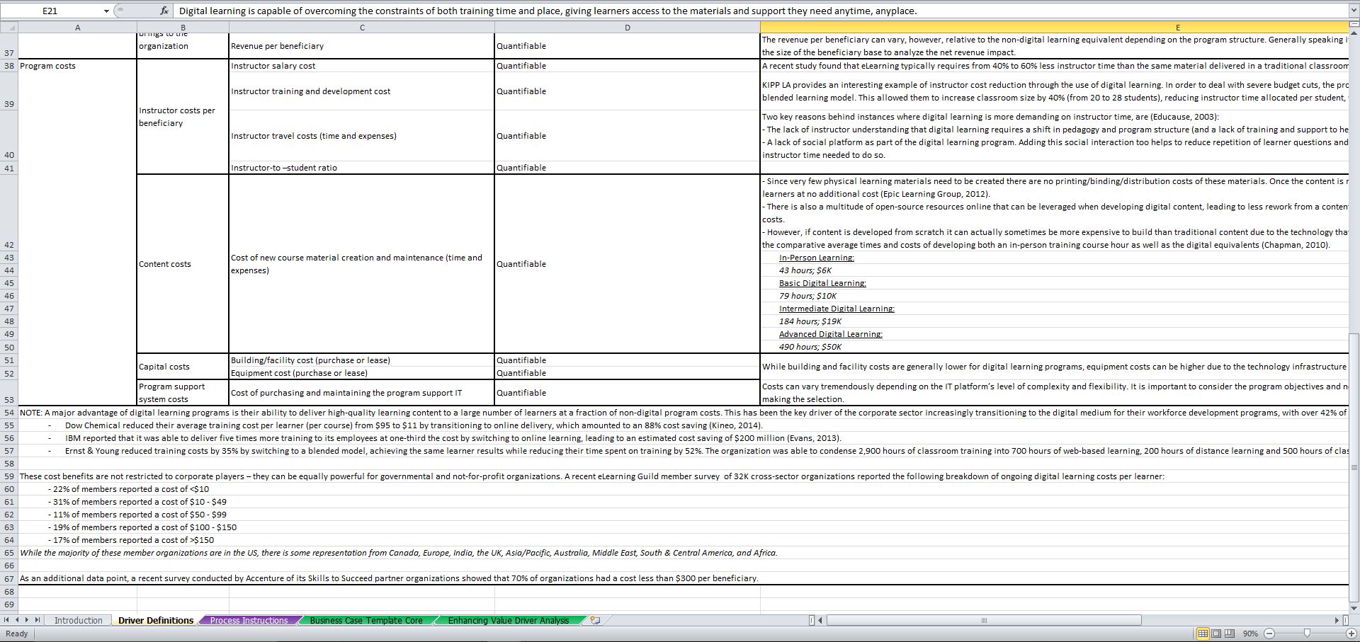Click previous sheet tab arrow
Screen dimensions: 1360x642
[18, 620]
